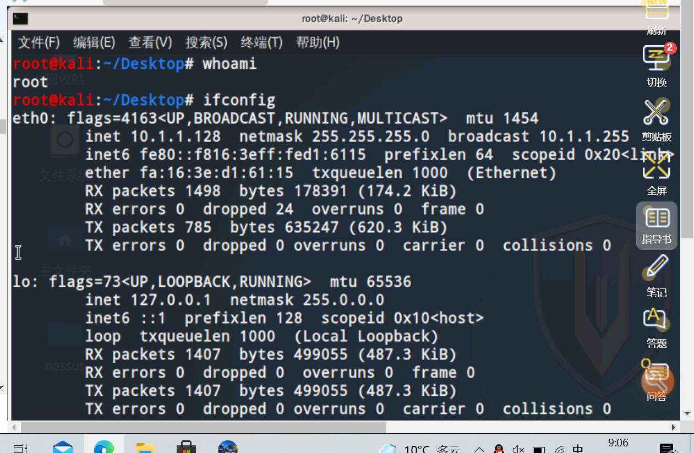Click the '(Local Loopback)' text
This screenshot has height=453, width=694.
point(366,336)
